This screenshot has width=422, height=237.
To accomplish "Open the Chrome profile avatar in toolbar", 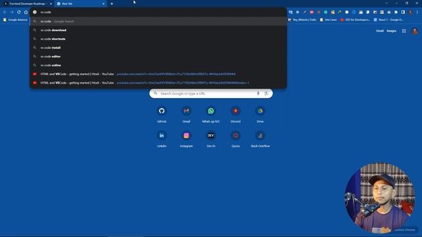I will (x=410, y=12).
